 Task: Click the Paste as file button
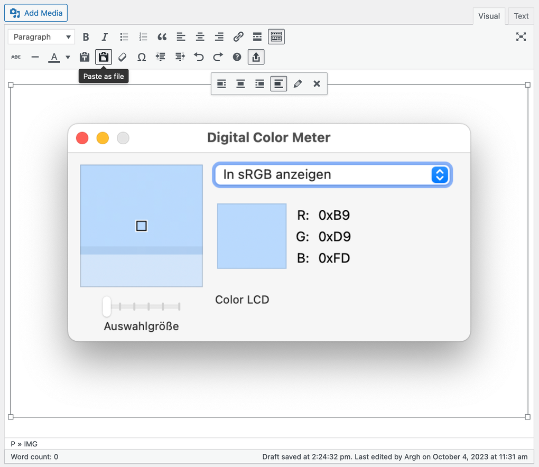pos(104,57)
